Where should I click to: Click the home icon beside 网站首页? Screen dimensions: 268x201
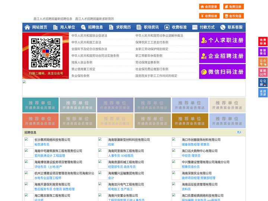pos(27,27)
